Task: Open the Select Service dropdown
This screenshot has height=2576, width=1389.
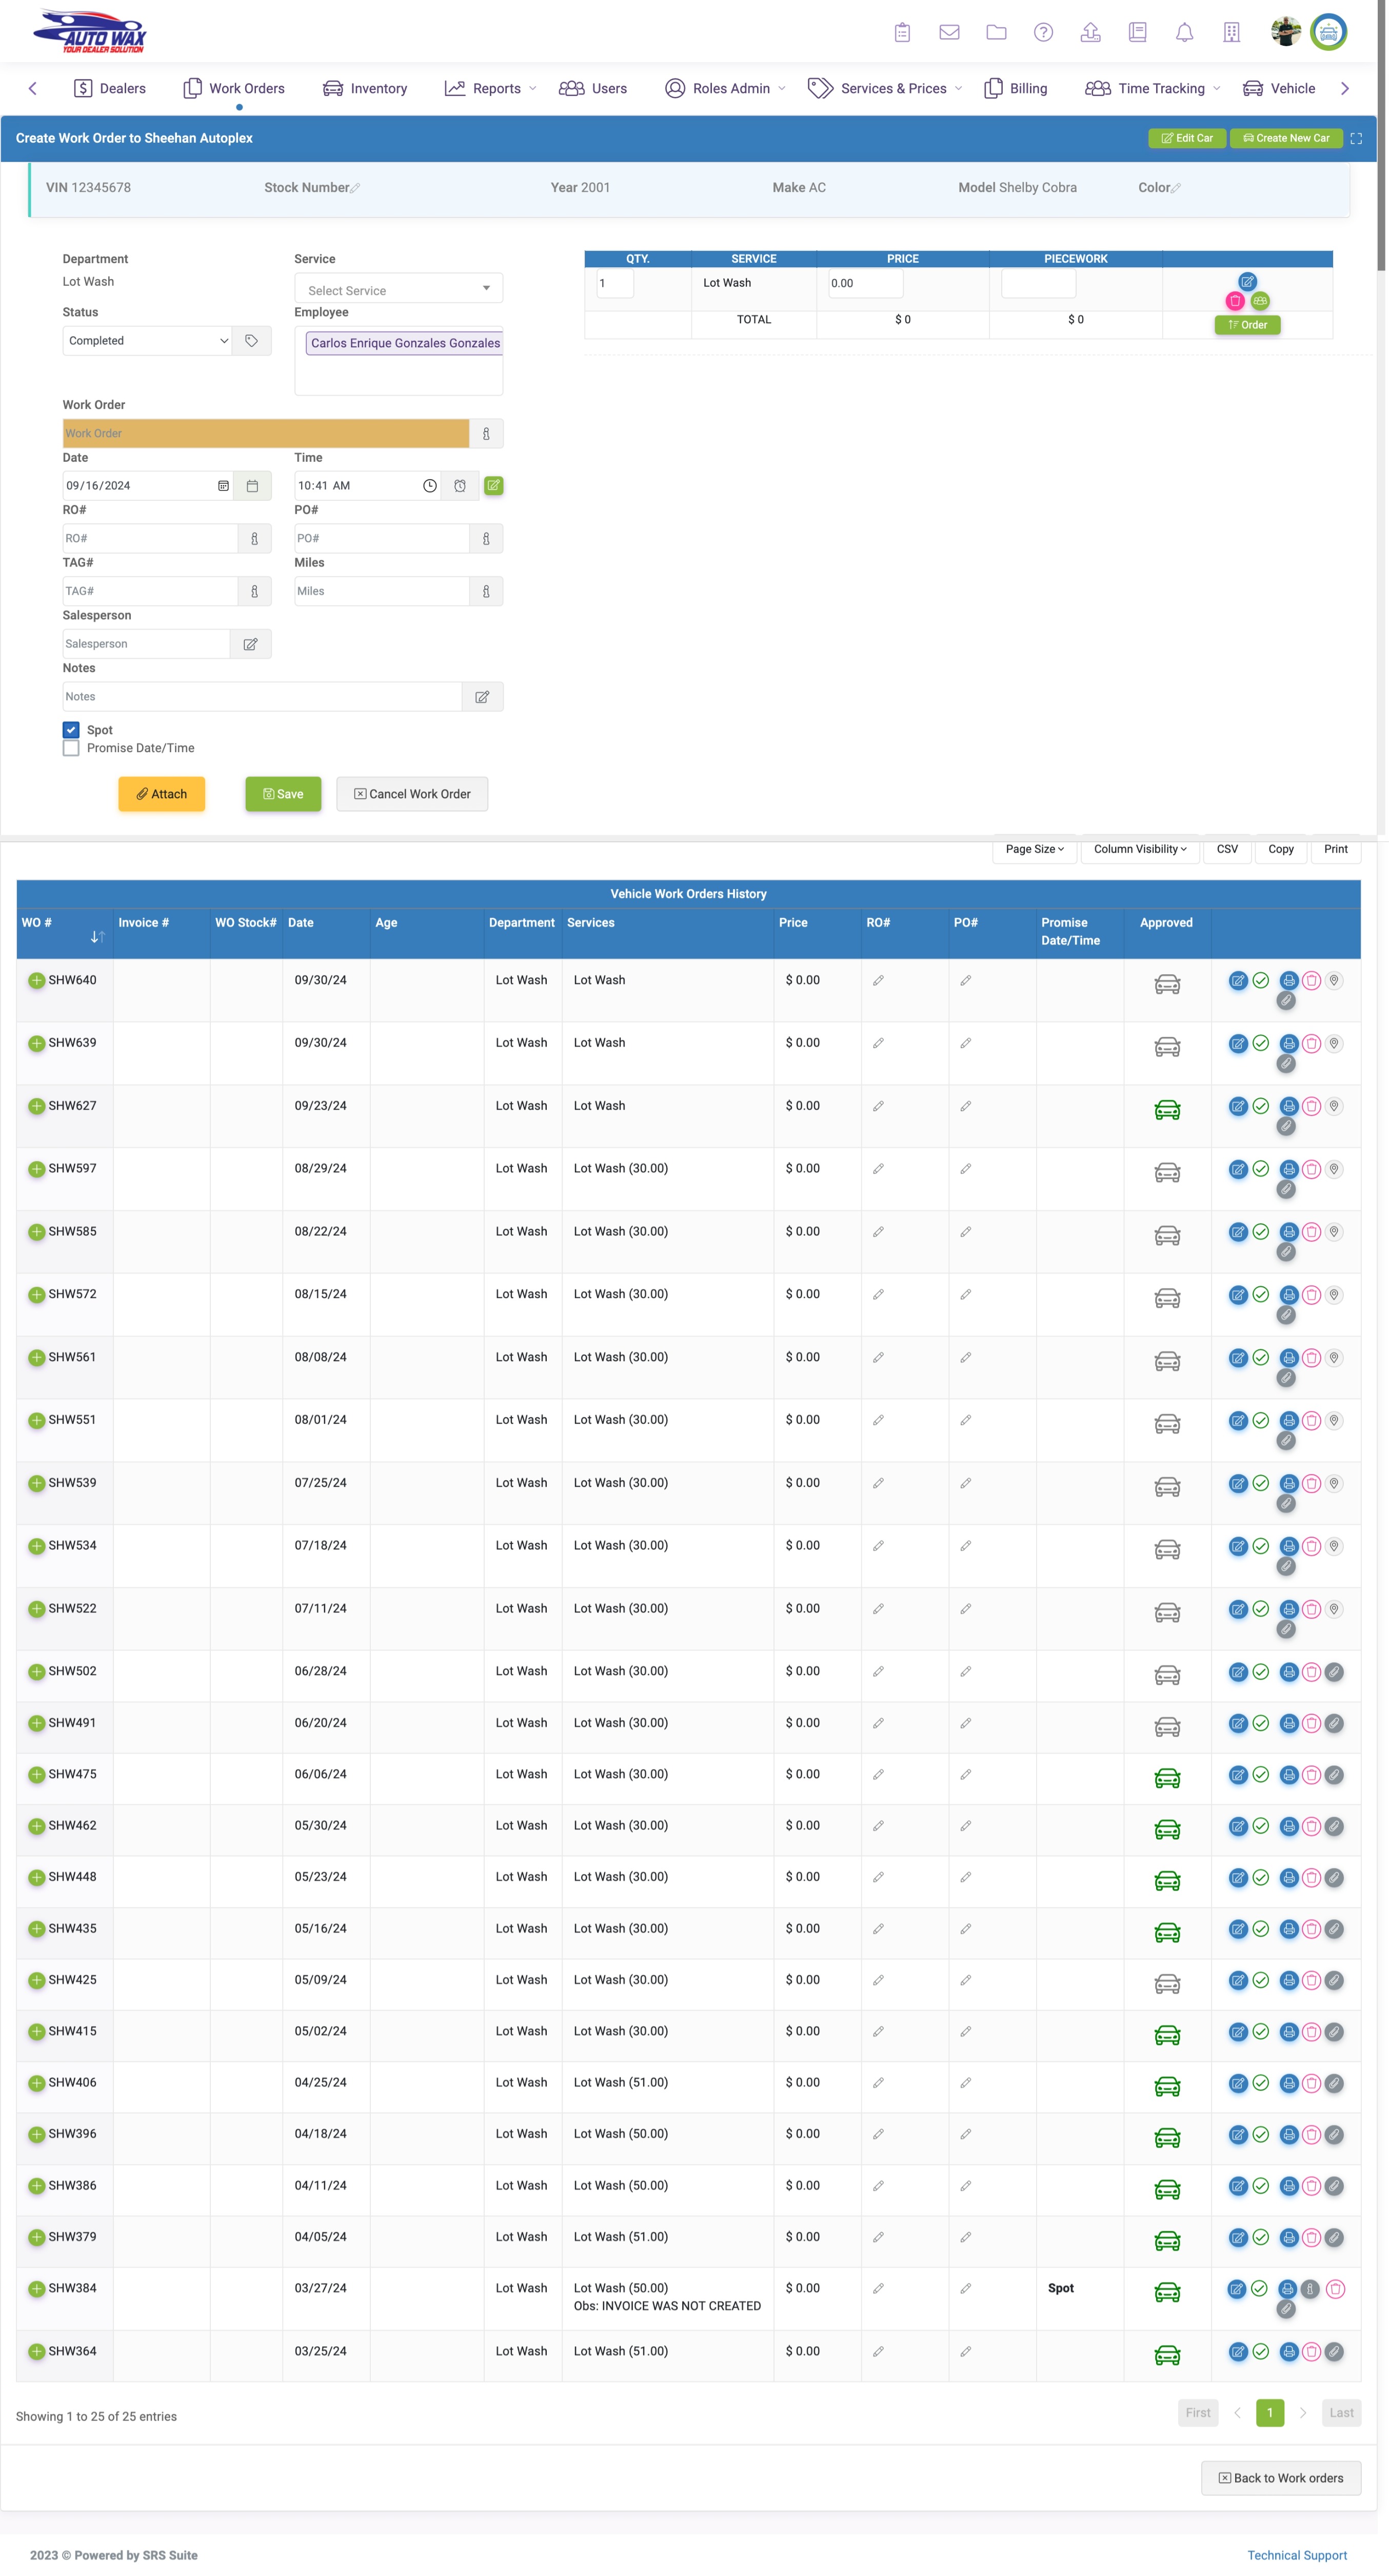Action: coord(398,290)
